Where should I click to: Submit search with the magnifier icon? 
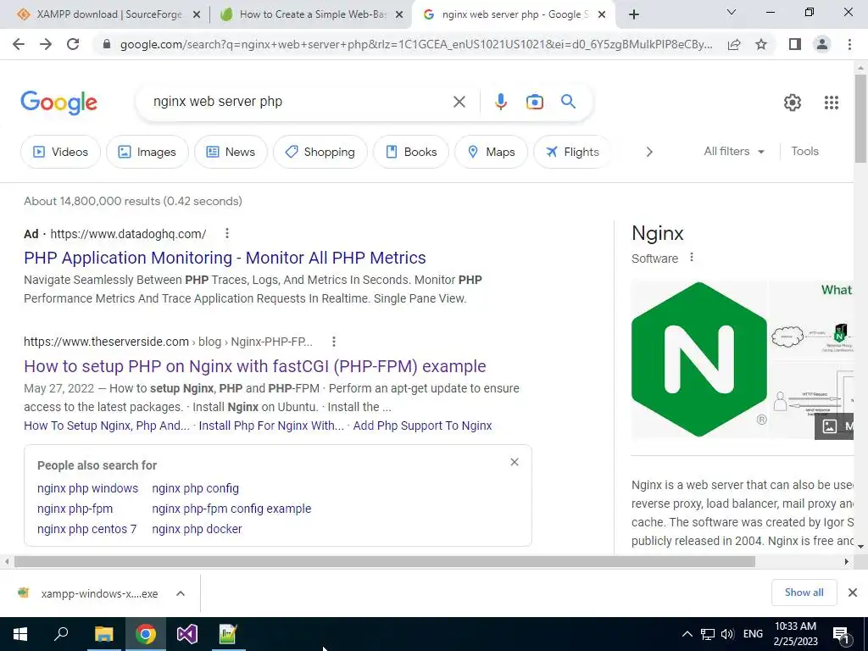pyautogui.click(x=568, y=102)
